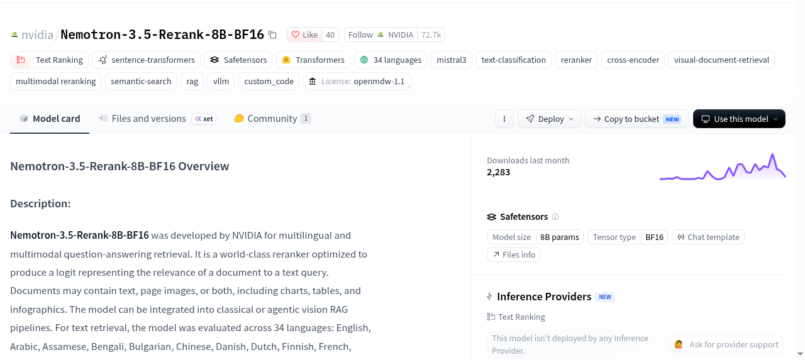
Task: Select the custom_code tag
Action: (x=269, y=81)
